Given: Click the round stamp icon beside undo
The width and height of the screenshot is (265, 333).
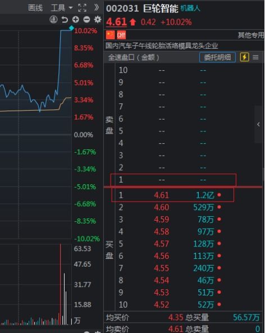Looking at the screenshot, I should (53, 20).
